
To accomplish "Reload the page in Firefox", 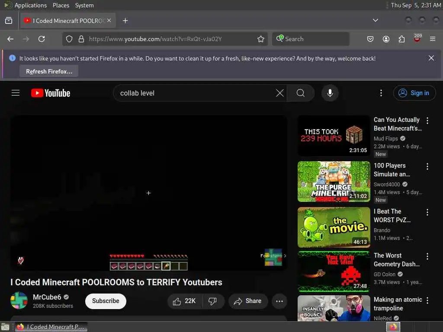I will [42, 39].
